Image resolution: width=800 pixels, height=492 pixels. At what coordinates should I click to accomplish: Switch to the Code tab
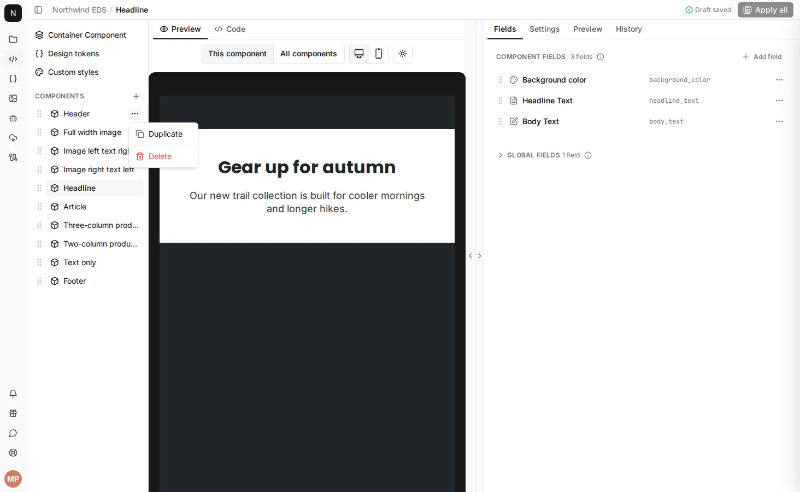pyautogui.click(x=230, y=29)
